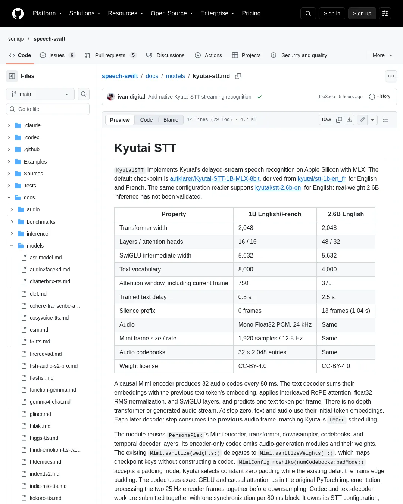
Task: Navigate to docs in breadcrumb
Action: click(152, 76)
